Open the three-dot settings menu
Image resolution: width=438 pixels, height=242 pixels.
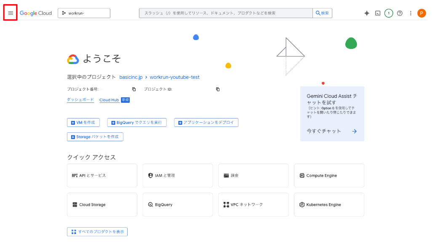(x=411, y=13)
